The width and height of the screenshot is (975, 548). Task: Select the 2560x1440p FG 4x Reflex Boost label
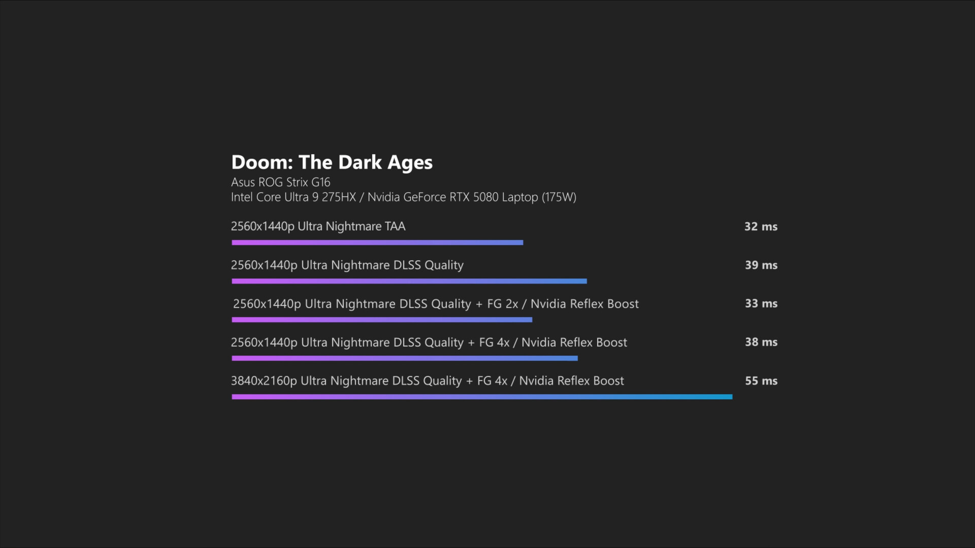click(429, 342)
